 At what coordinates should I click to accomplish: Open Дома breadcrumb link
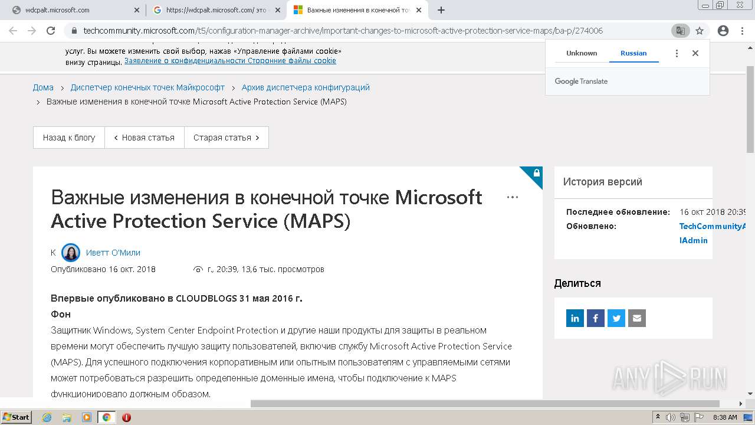(x=43, y=87)
